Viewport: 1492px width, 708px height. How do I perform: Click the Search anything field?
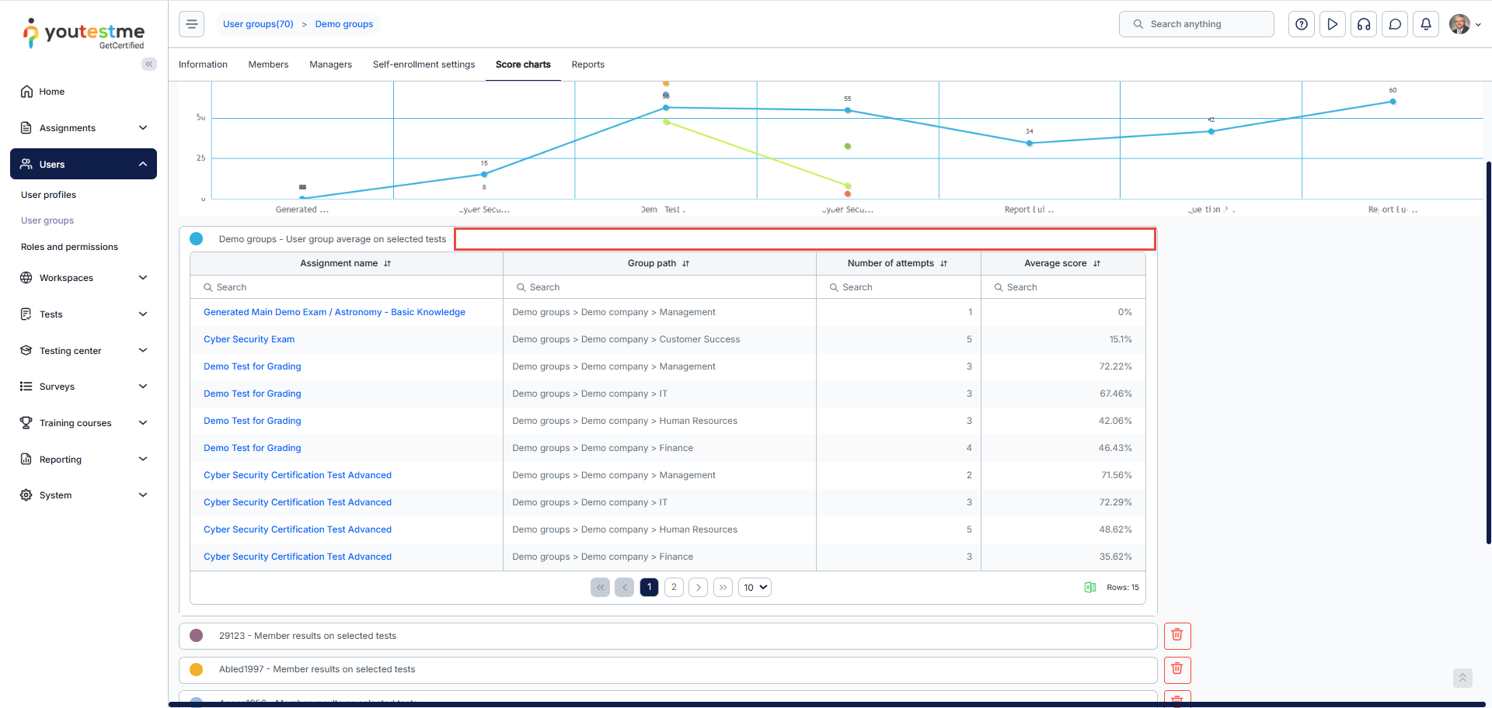tap(1197, 24)
